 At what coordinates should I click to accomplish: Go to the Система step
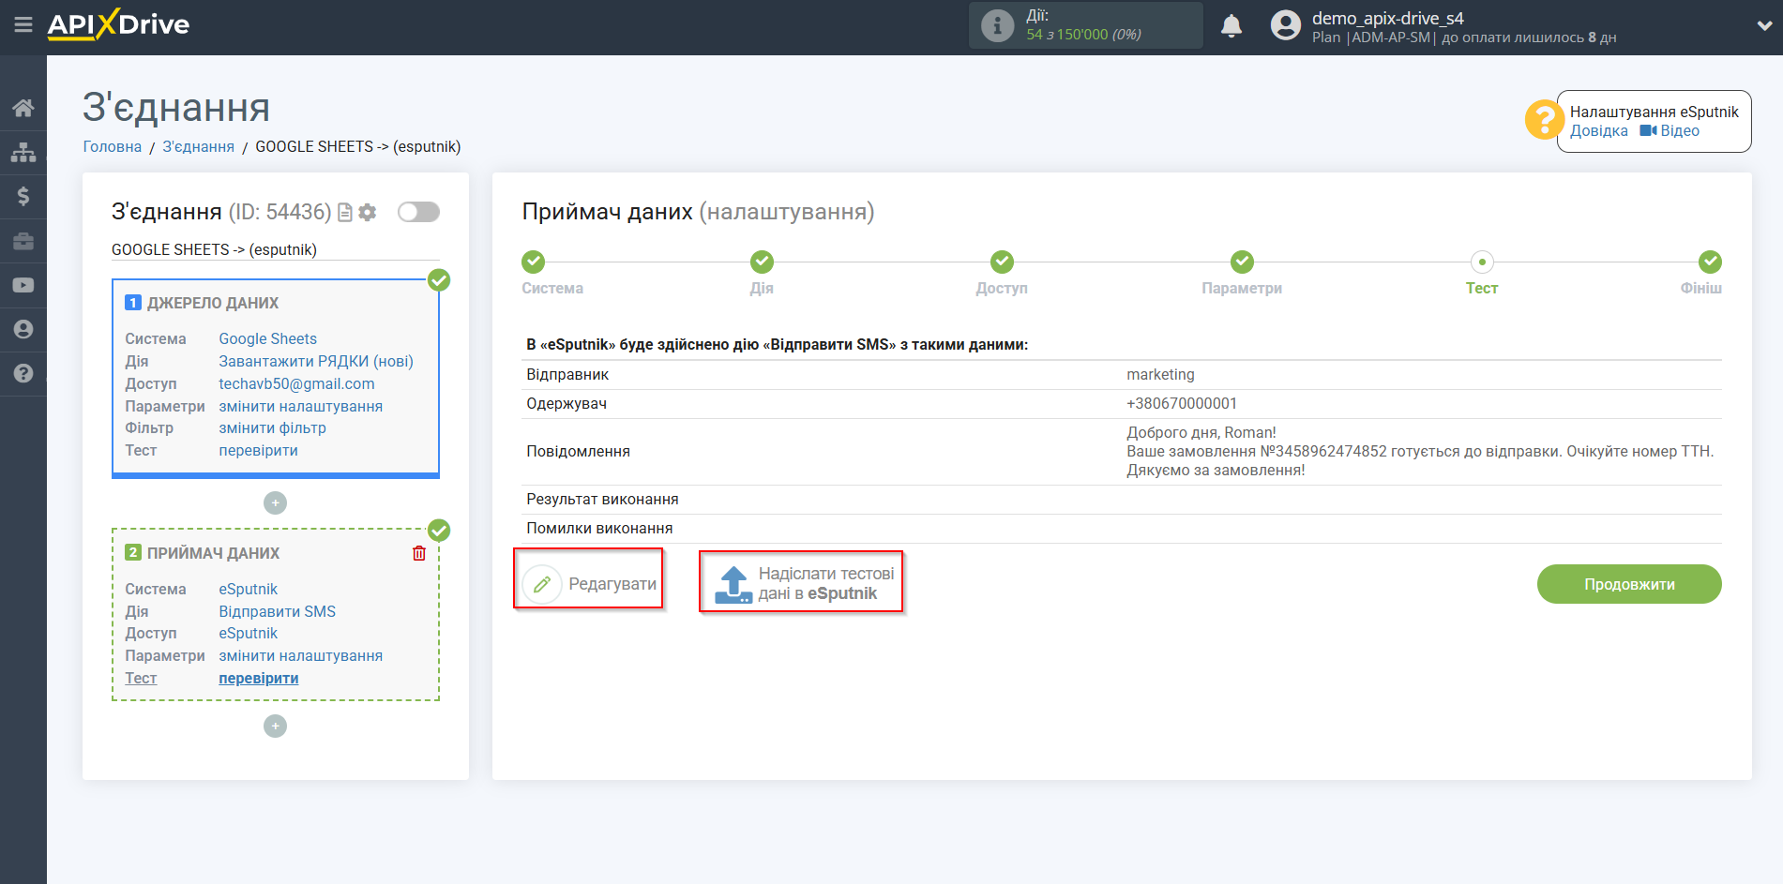(x=552, y=273)
